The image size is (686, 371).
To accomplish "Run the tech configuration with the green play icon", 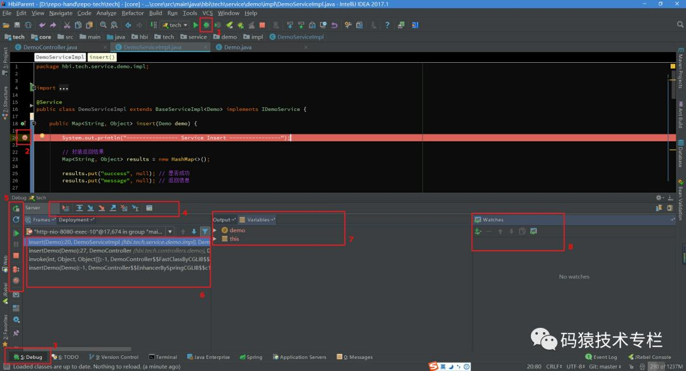I will (196, 25).
